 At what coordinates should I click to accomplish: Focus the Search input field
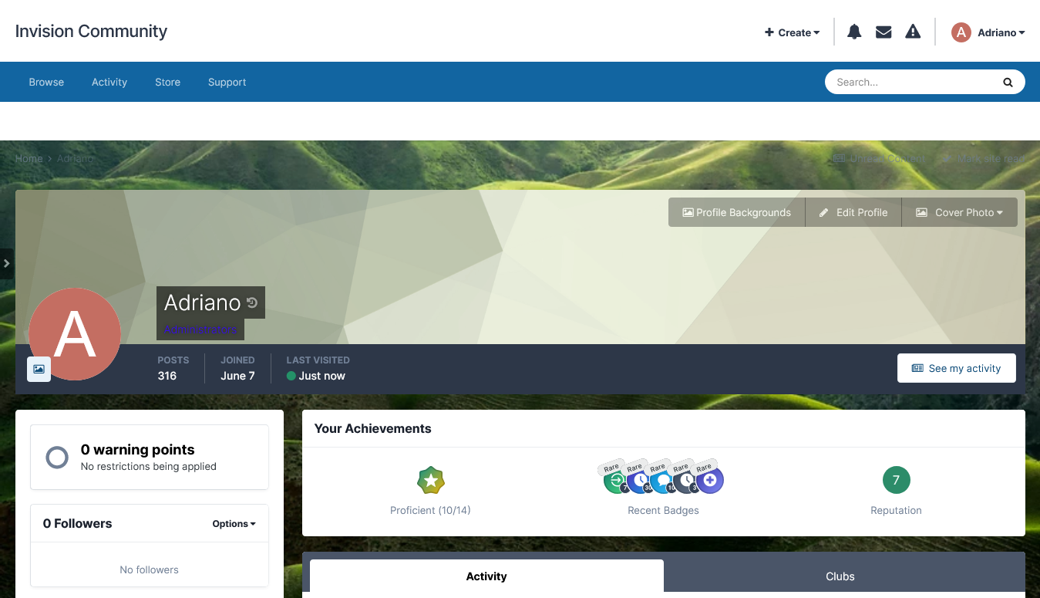point(914,82)
